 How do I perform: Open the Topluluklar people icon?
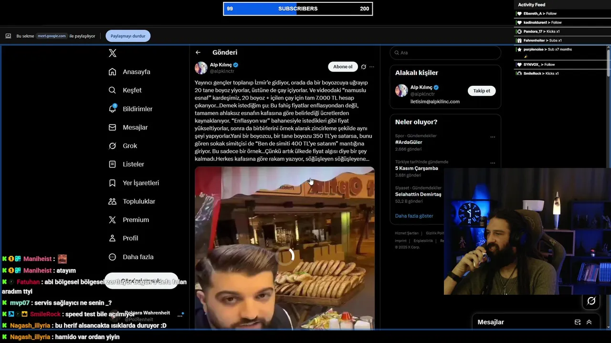coord(112,202)
